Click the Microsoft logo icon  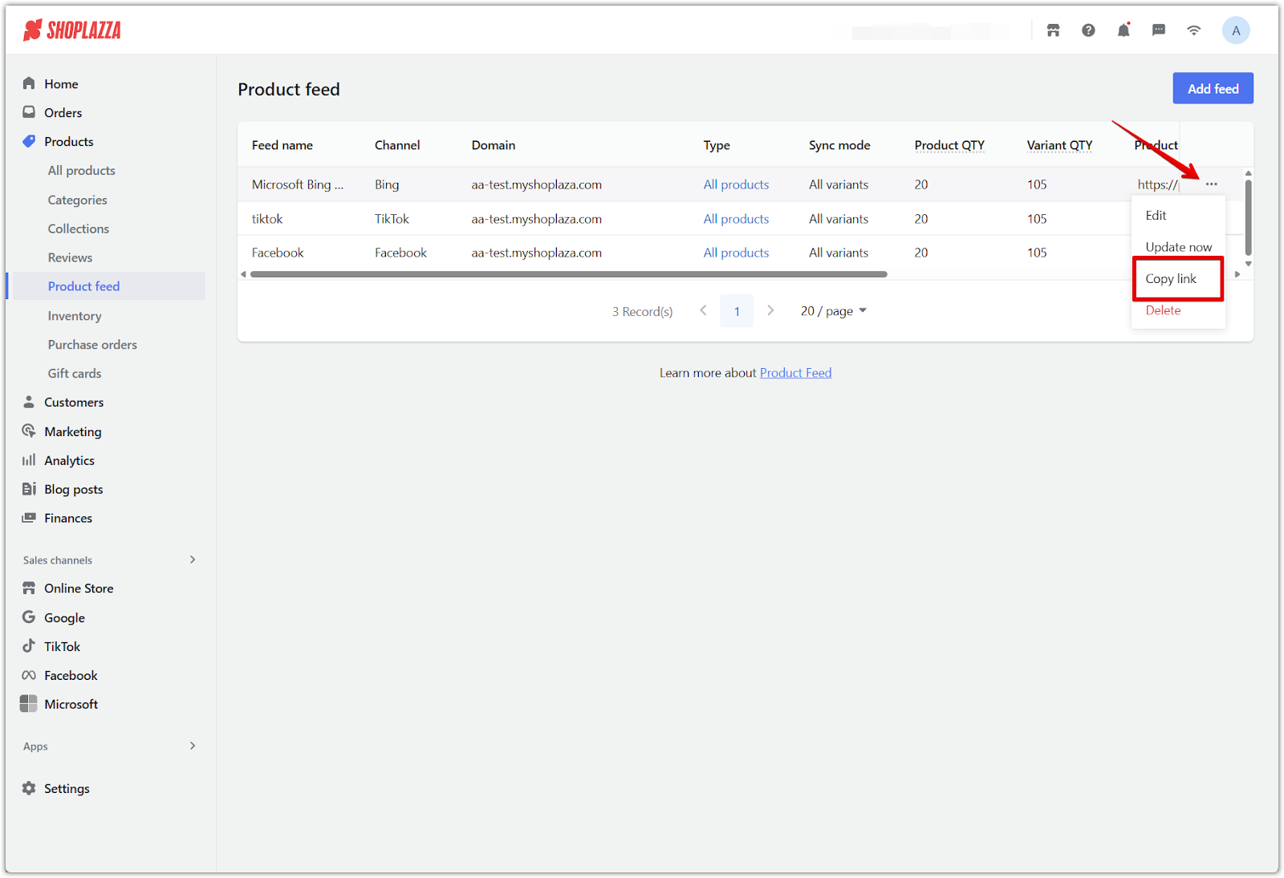(x=29, y=704)
